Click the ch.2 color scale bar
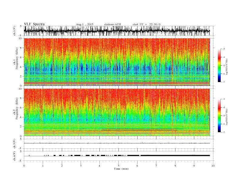Screen dimensions: 240x186 pyautogui.click(x=219, y=115)
